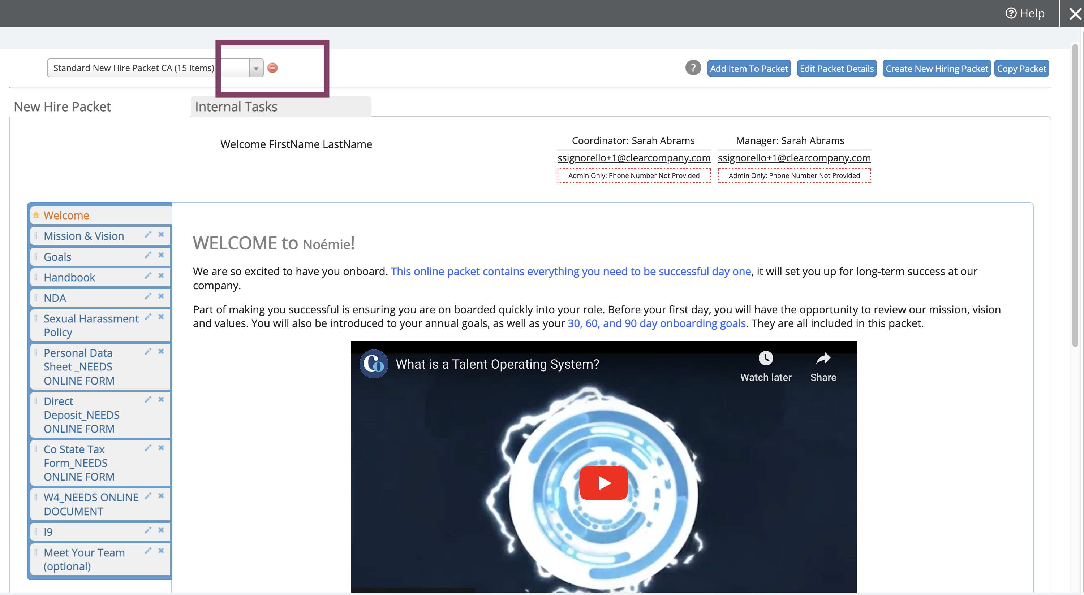Viewport: 1084px width, 595px height.
Task: Open the Help link in top bar
Action: (x=1025, y=13)
